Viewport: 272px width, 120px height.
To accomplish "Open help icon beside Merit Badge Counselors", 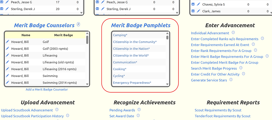I will click(x=78, y=24).
